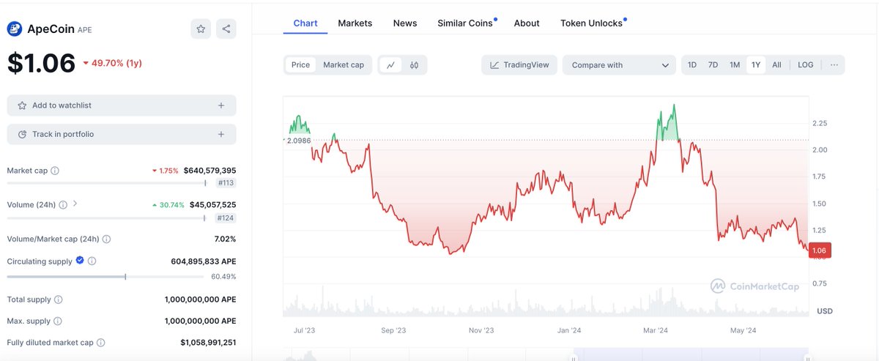This screenshot has height=361, width=879.
Task: Open the Token Unlocks tab
Action: pos(593,23)
